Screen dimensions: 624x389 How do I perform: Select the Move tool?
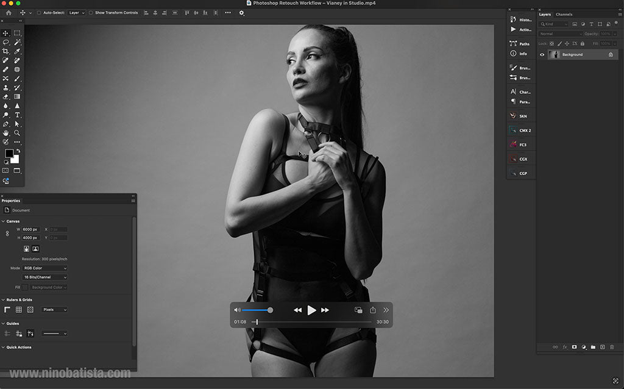(6, 33)
